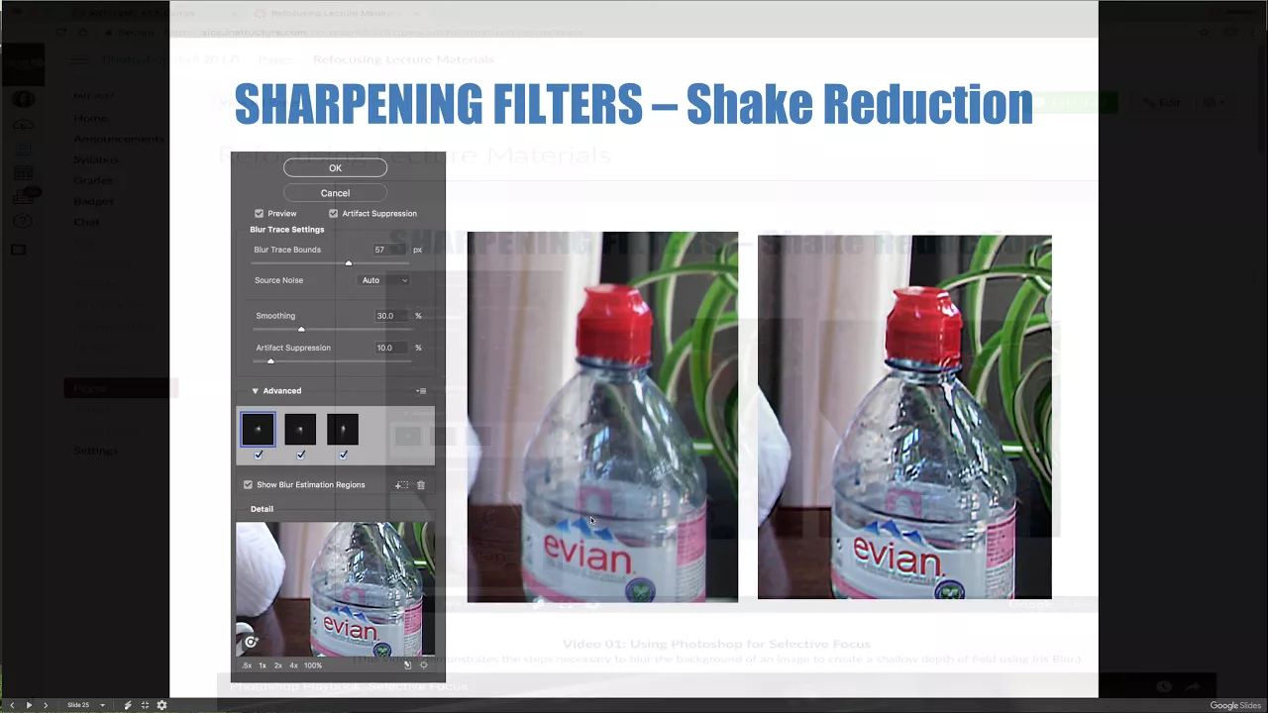Open the Advanced panel options menu icon
This screenshot has width=1268, height=713.
click(x=421, y=391)
